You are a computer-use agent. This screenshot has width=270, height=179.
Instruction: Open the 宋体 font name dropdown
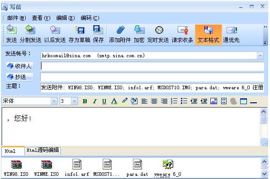(x=54, y=101)
